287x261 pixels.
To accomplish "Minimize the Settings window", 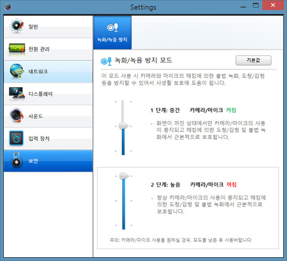I will [x=243, y=7].
